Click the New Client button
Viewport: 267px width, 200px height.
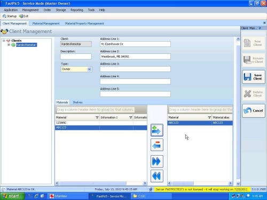(254, 43)
